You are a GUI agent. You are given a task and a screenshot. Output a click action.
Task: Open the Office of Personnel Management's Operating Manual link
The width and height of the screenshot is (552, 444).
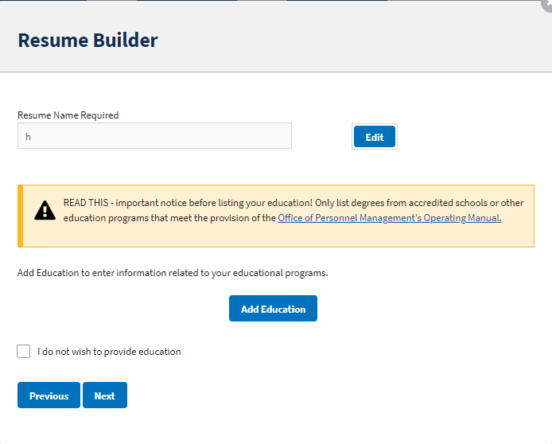coord(389,218)
